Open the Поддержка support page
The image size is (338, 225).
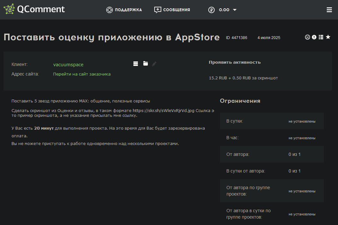(128, 10)
